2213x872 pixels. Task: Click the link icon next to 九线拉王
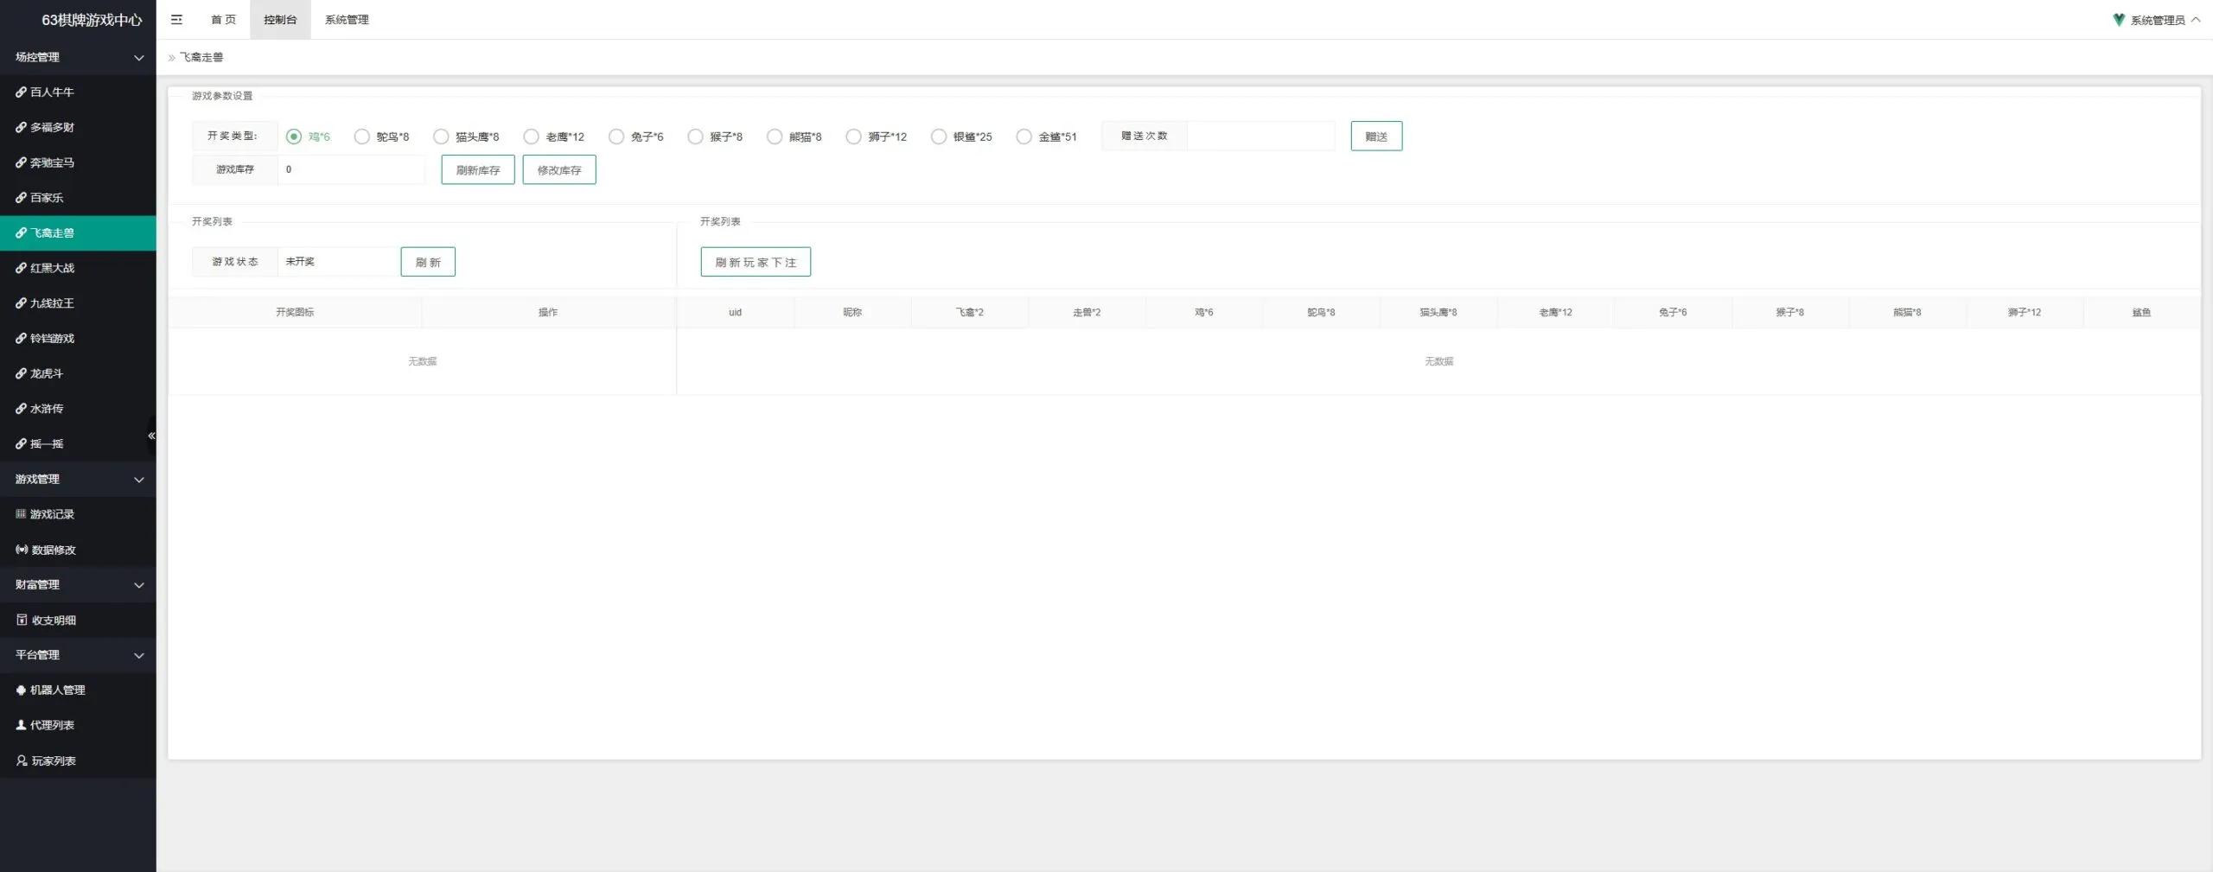[21, 303]
